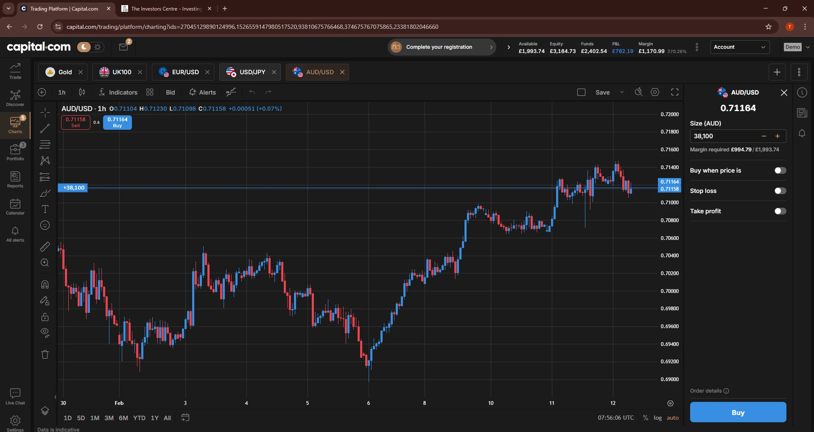Viewport: 814px width, 432px height.
Task: Save the chart layout
Action: [602, 92]
